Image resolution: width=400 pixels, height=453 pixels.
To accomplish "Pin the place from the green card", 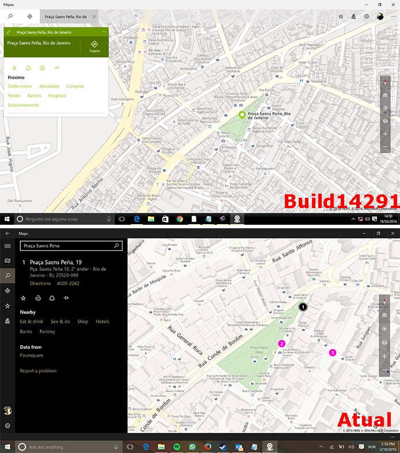I will tap(57, 68).
